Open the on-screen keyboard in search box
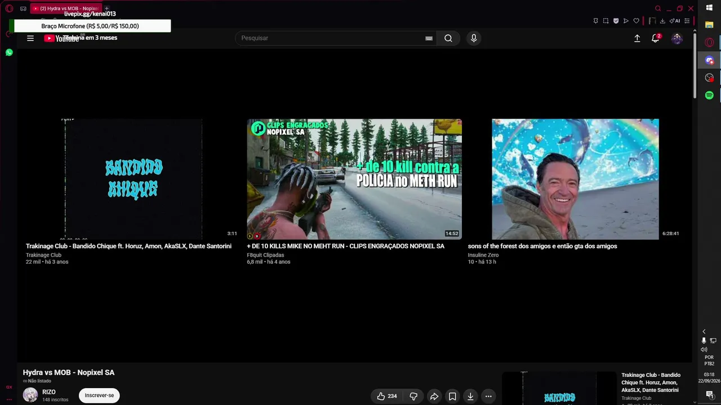Screen dimensions: 721x405 coord(429,38)
